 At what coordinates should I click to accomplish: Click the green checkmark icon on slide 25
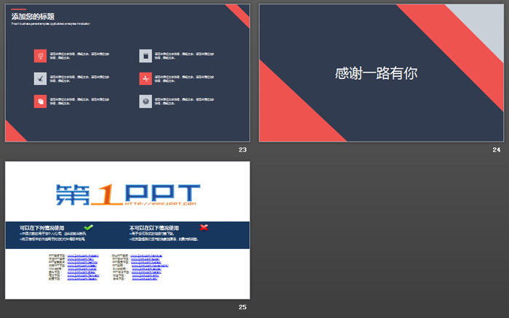click(x=89, y=227)
